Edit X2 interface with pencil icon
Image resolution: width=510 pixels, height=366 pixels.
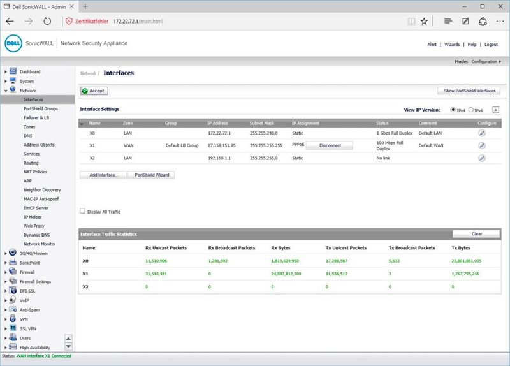pos(482,158)
